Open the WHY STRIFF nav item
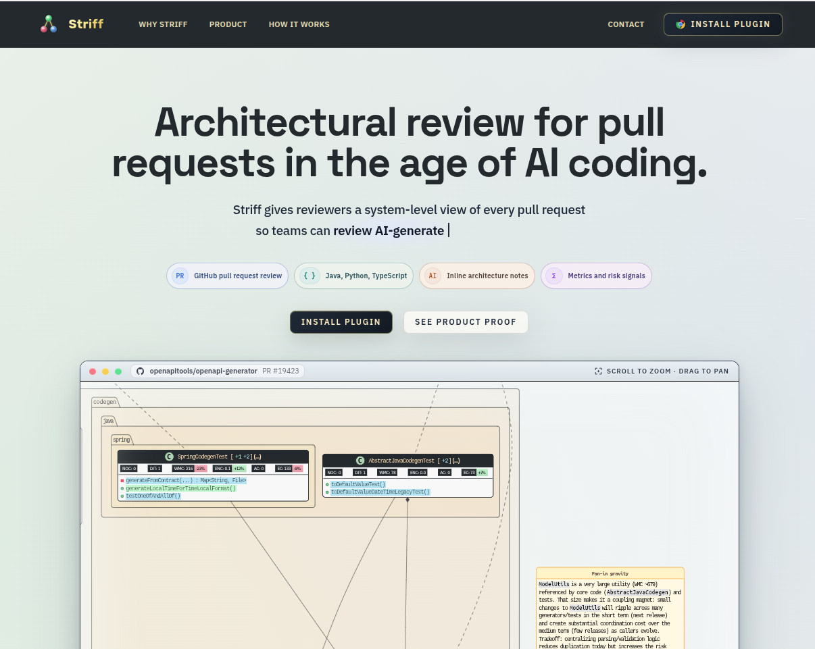 [163, 24]
